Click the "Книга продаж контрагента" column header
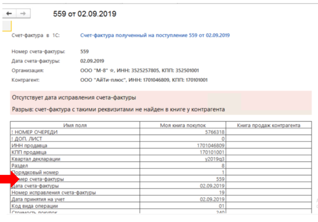The image size is (318, 222). coord(269,125)
